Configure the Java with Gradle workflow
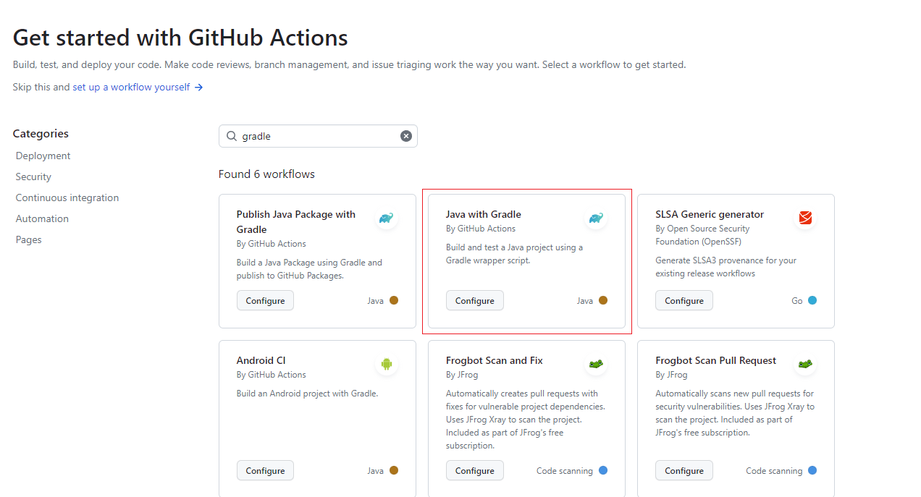The width and height of the screenshot is (921, 497). click(474, 300)
